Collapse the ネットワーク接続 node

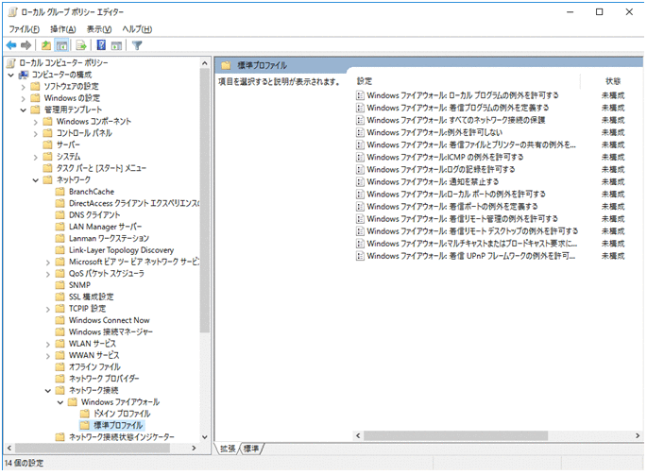(48, 390)
